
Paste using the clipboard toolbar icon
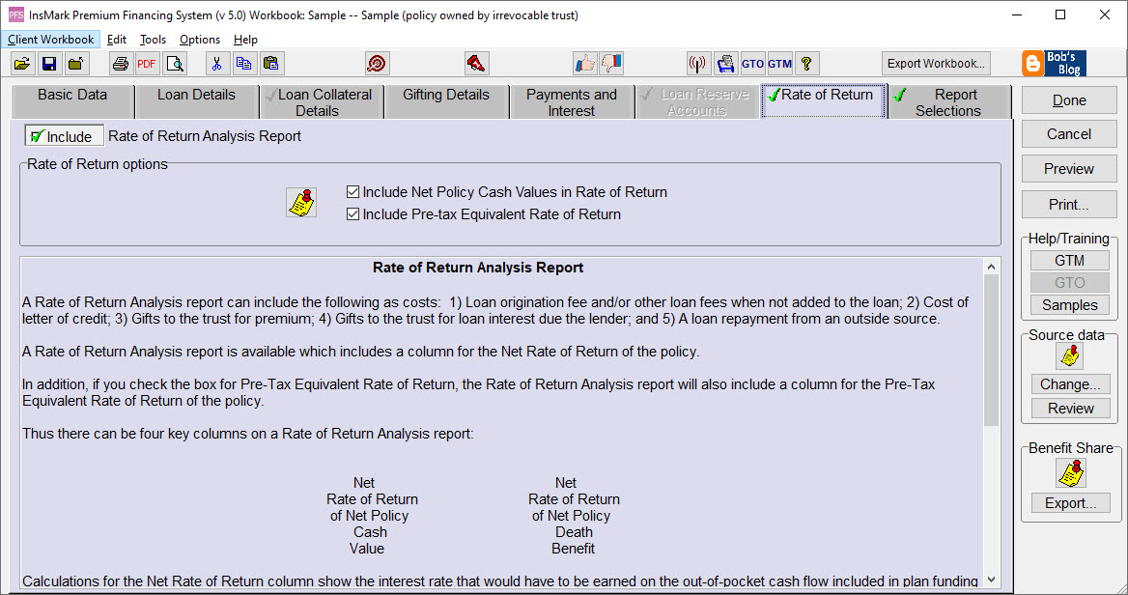(x=271, y=63)
